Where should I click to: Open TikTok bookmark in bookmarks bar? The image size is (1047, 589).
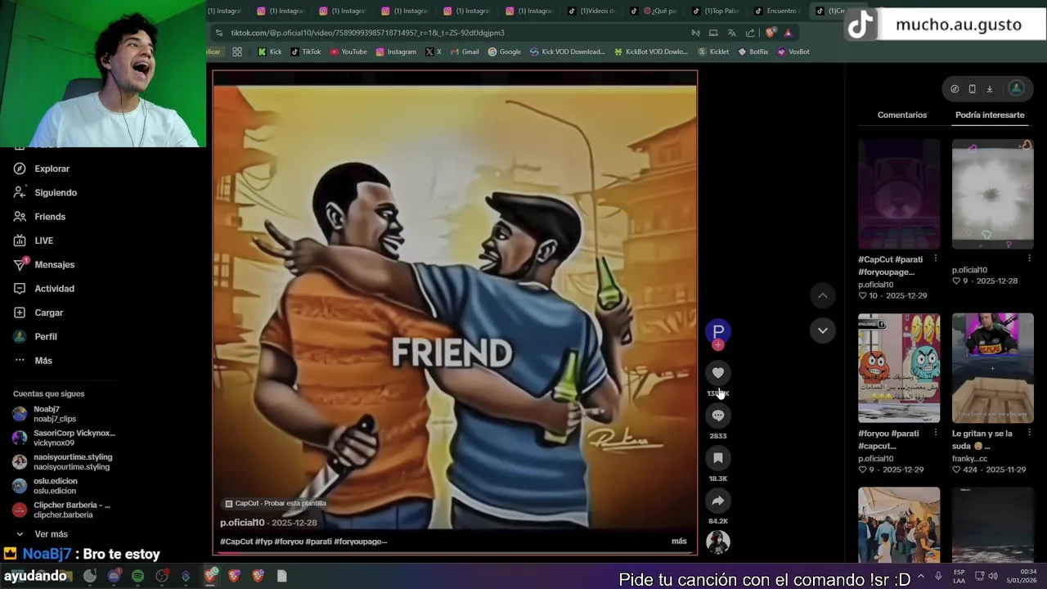point(306,52)
